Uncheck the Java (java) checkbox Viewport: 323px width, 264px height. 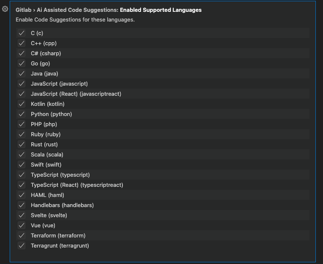(22, 73)
